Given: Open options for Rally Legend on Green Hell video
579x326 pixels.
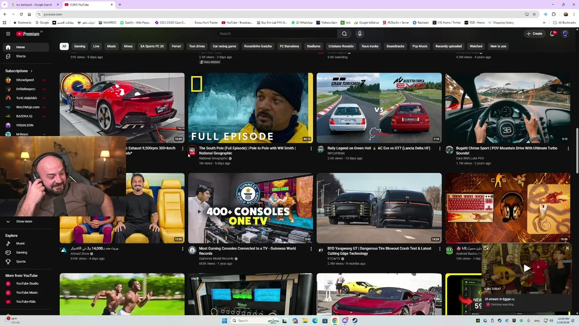Looking at the screenshot, I should tap(440, 149).
